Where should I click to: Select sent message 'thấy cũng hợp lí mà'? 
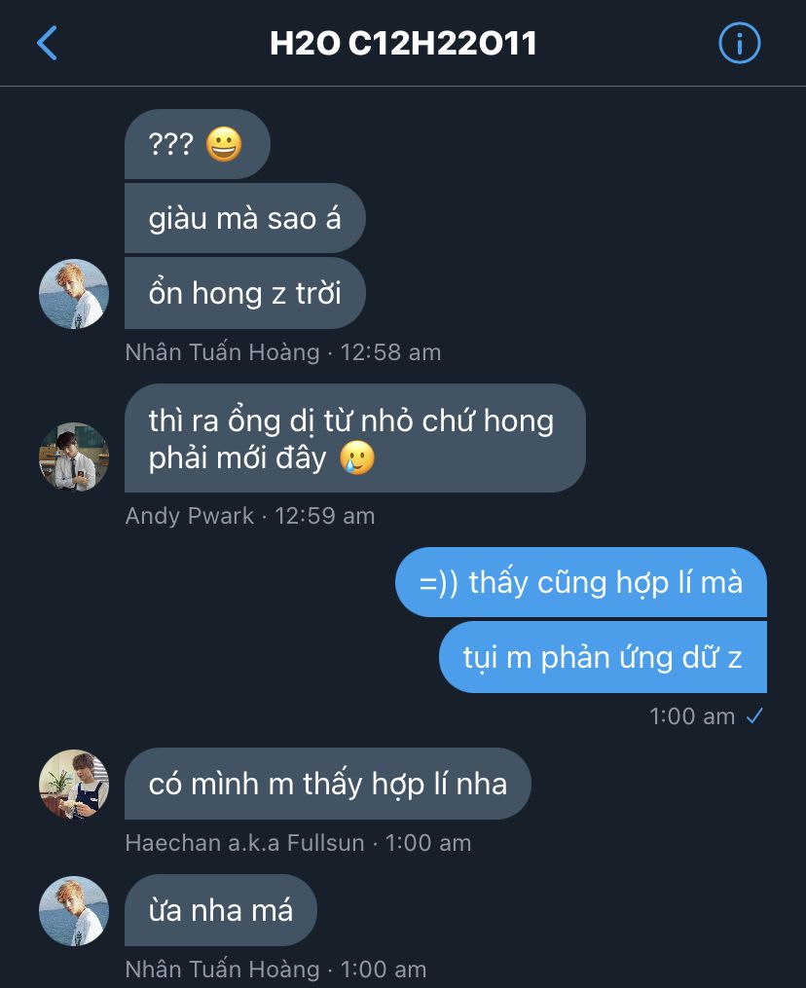tap(581, 582)
